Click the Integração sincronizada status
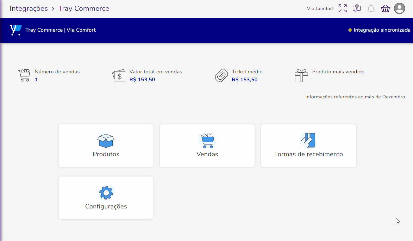The height and width of the screenshot is (241, 413). [x=379, y=30]
